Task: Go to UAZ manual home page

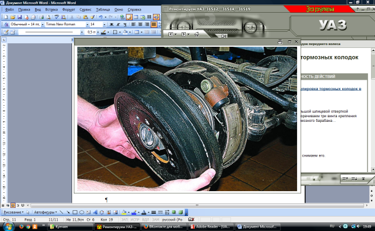Action: pos(197,35)
